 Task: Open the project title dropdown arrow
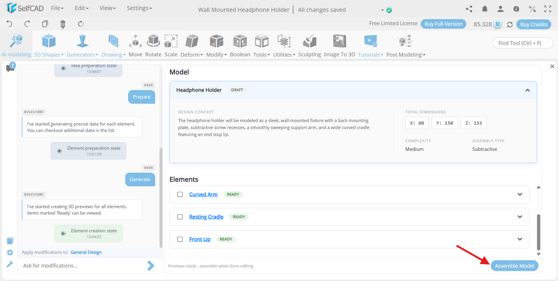[x=383, y=10]
